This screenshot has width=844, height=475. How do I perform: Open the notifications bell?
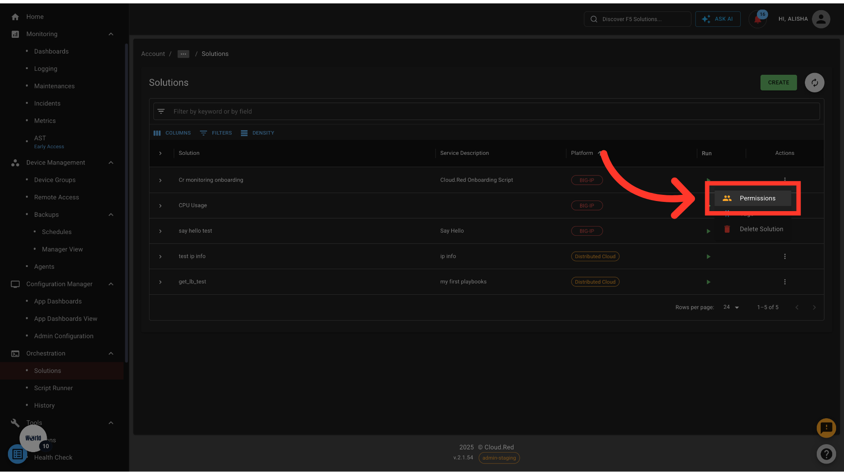coord(757,19)
